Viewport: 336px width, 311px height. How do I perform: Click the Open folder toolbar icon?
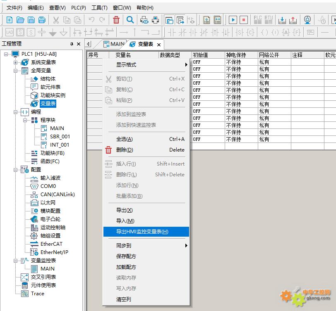(x=20, y=20)
